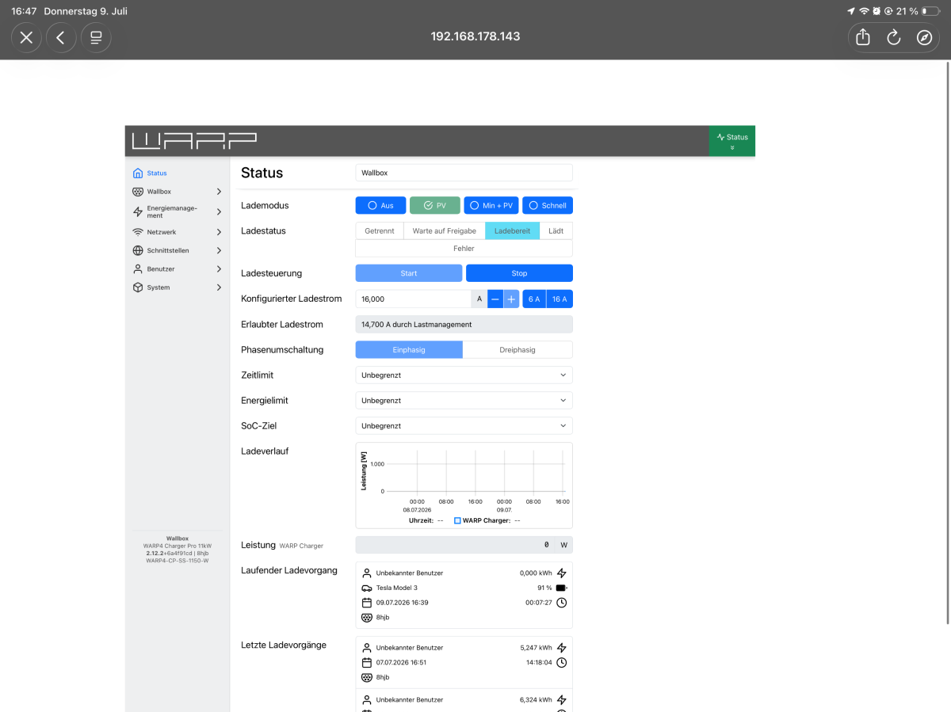Click the cube icon next to System
The width and height of the screenshot is (951, 712).
138,287
